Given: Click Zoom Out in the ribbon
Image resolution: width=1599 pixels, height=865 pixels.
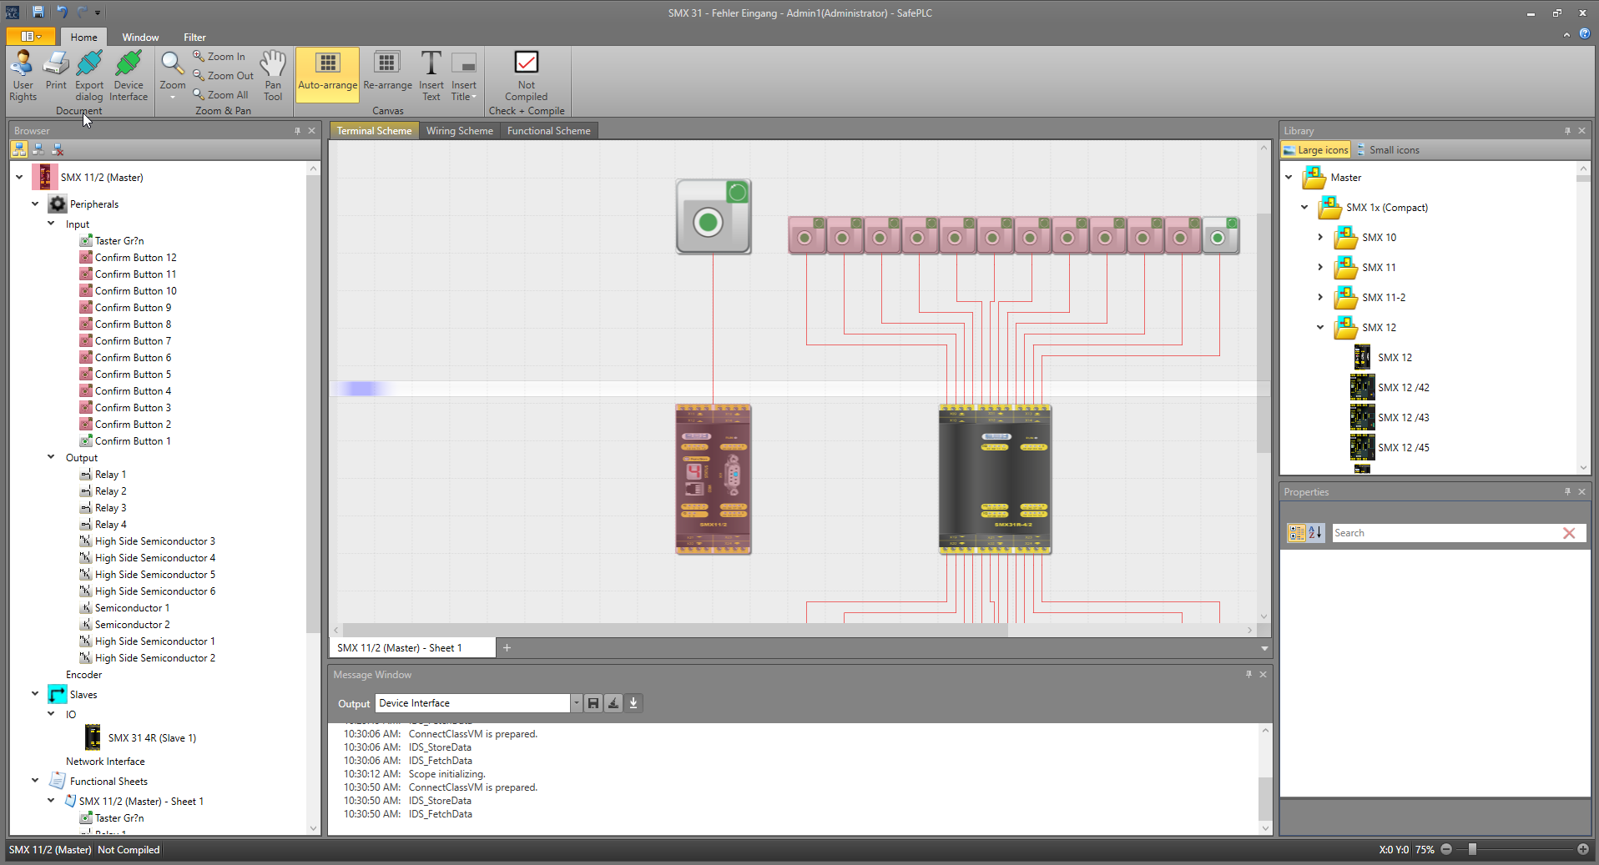Looking at the screenshot, I should (223, 75).
